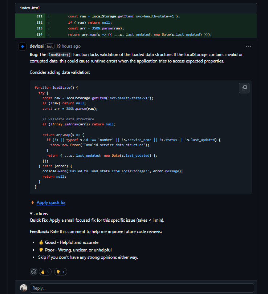Select diff line number 311

(x=39, y=16)
